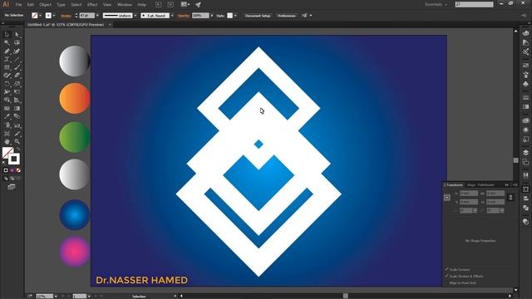Toggle Scale Strokes & Effects checkbox
The width and height of the screenshot is (532, 299).
447,276
